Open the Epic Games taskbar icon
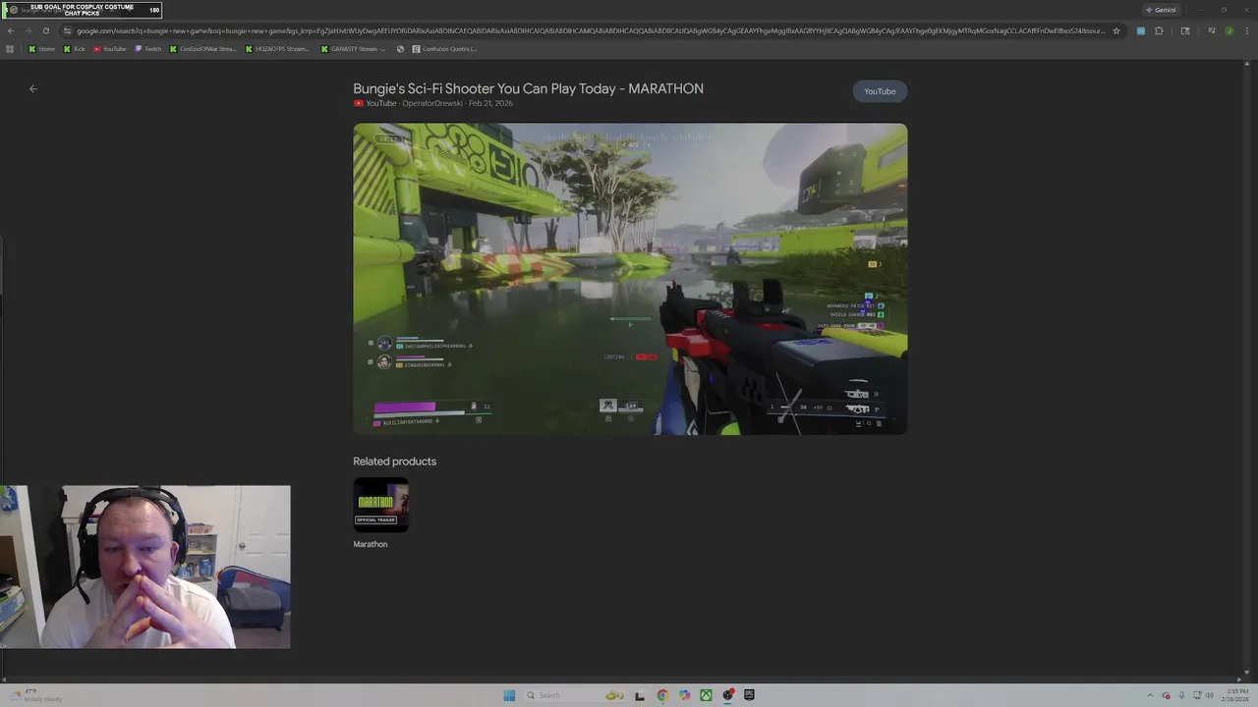1258x707 pixels. pyautogui.click(x=749, y=695)
